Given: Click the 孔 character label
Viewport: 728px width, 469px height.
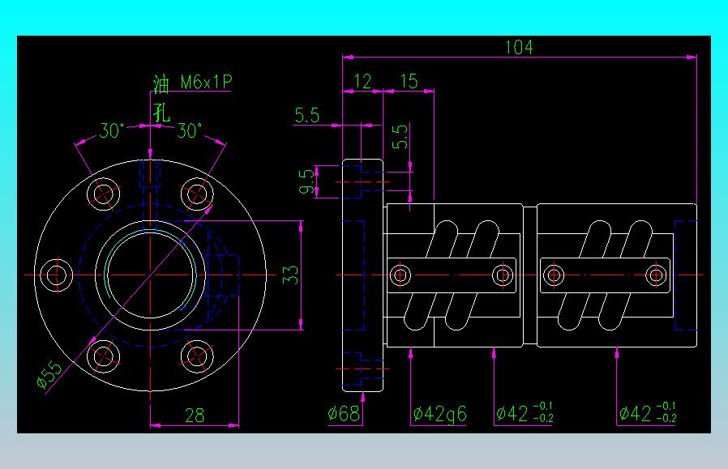Looking at the screenshot, I should click(x=162, y=113).
